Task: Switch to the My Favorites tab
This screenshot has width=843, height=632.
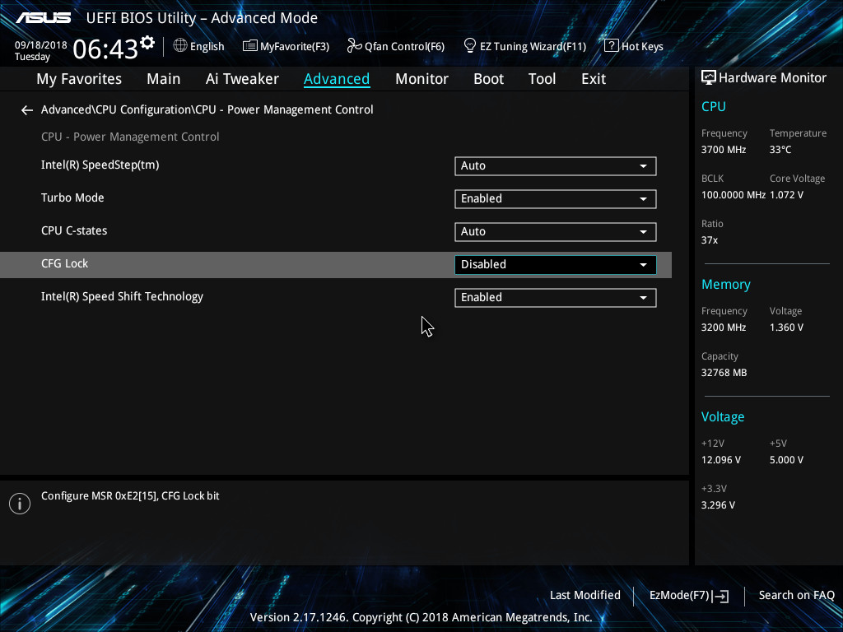Action: point(79,79)
